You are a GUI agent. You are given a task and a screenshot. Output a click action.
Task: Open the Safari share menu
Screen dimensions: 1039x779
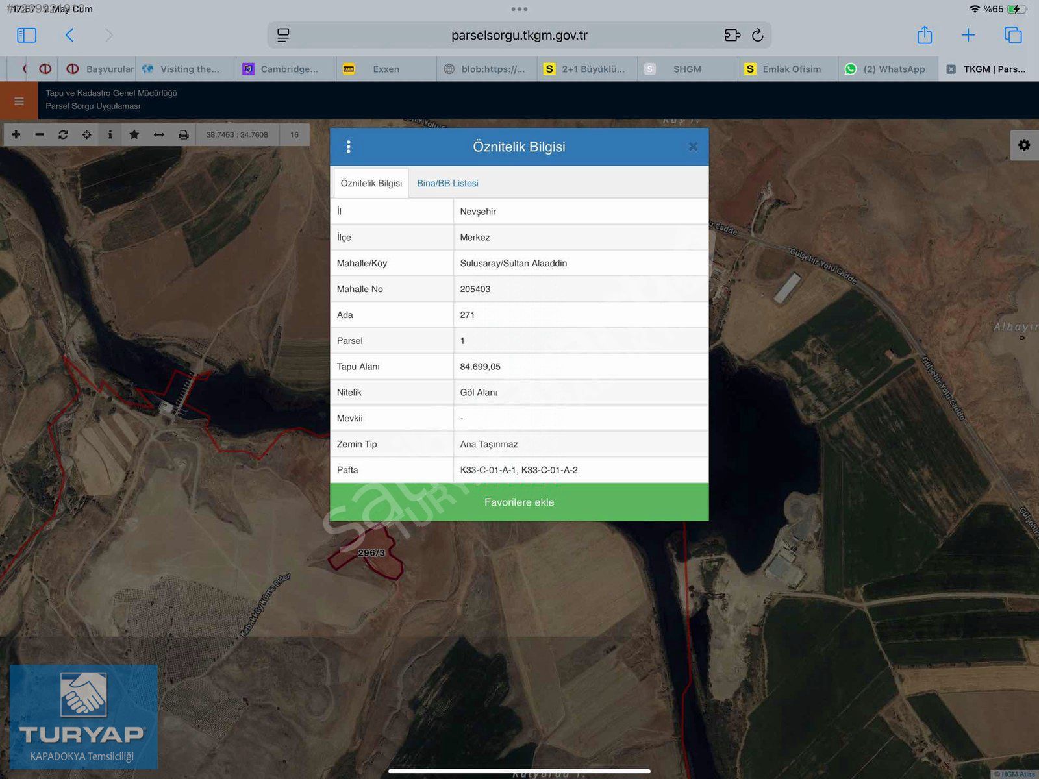[924, 35]
